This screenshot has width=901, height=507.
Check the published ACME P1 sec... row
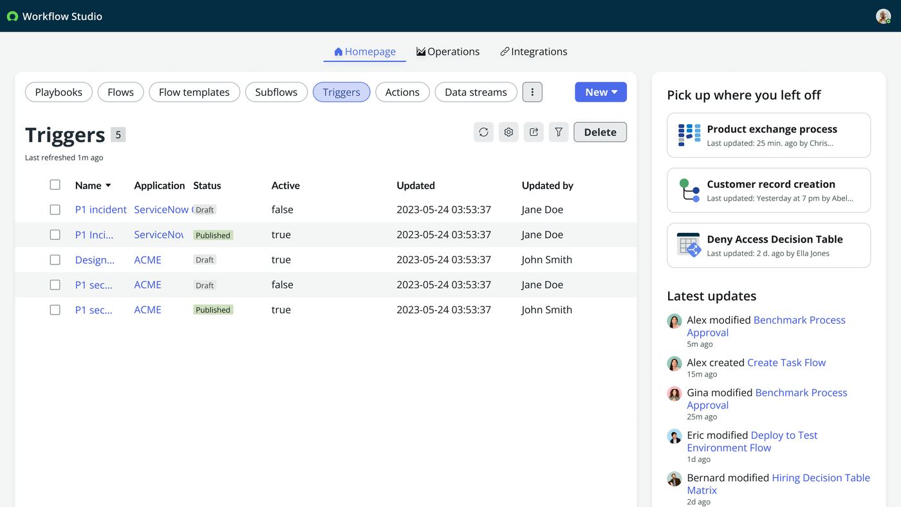point(55,310)
